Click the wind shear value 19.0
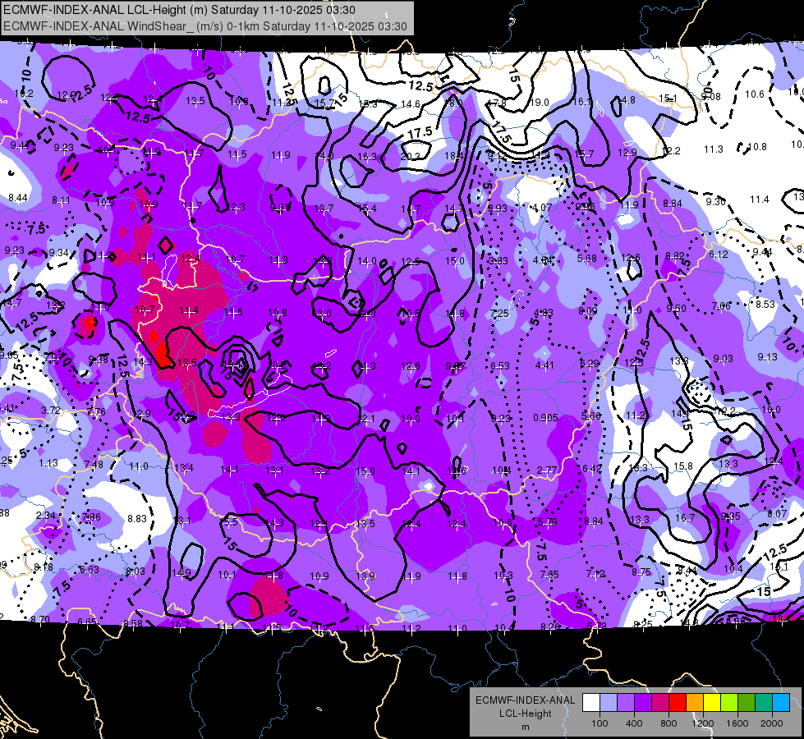 click(x=540, y=103)
